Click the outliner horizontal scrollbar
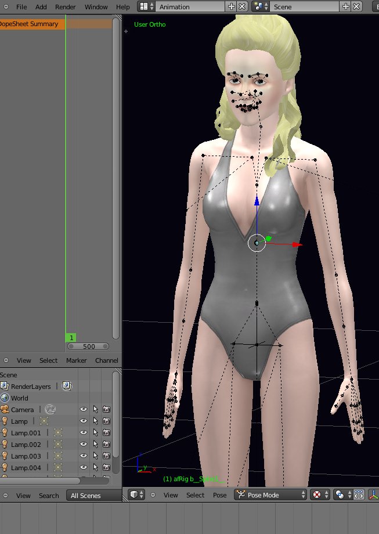 coord(40,481)
